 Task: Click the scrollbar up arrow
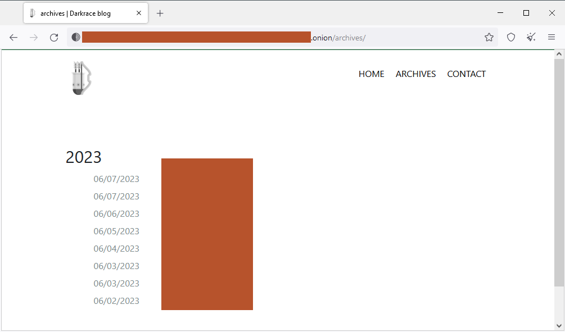pyautogui.click(x=559, y=54)
